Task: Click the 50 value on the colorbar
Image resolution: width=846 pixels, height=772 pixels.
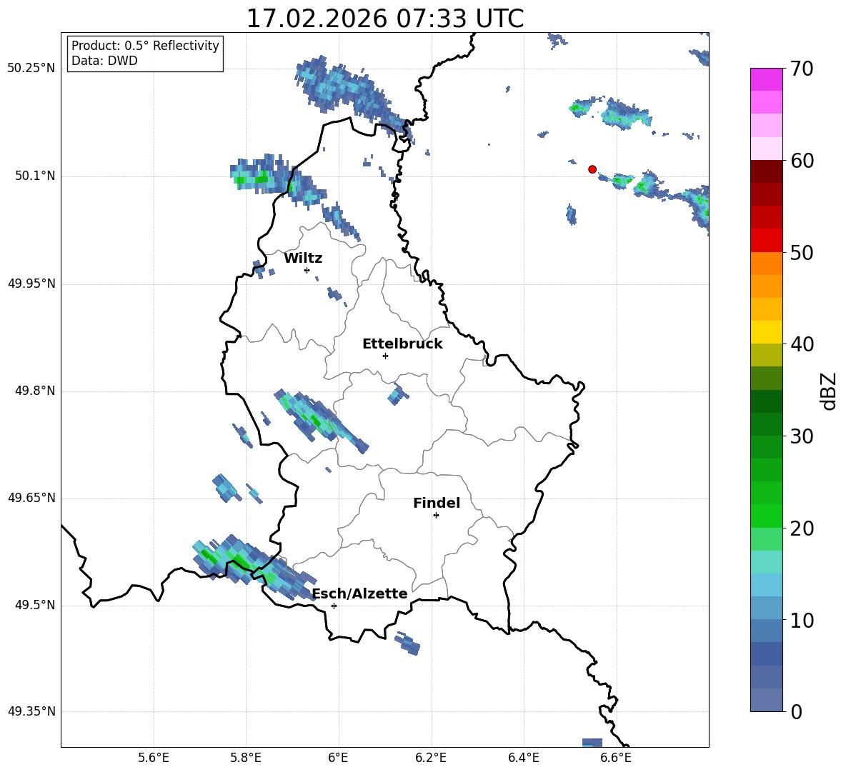Action: point(802,252)
